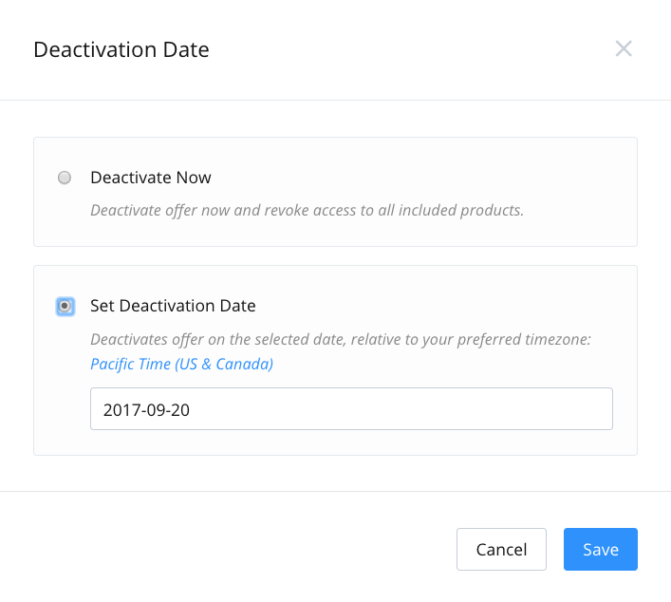This screenshot has height=602, width=671.
Task: Open the Pacific Time (US & Canada) link
Action: 181,364
